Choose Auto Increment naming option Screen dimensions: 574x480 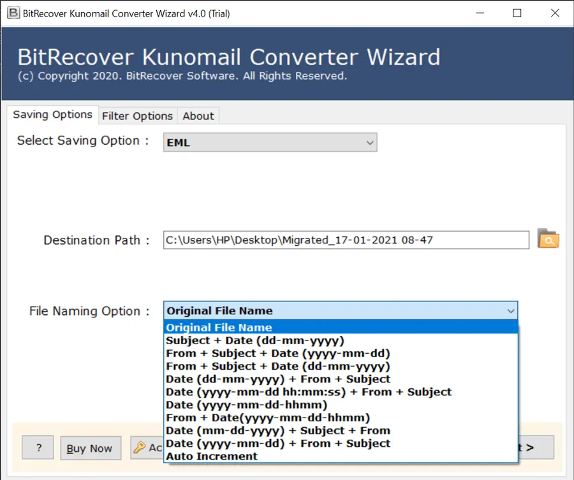point(341,456)
